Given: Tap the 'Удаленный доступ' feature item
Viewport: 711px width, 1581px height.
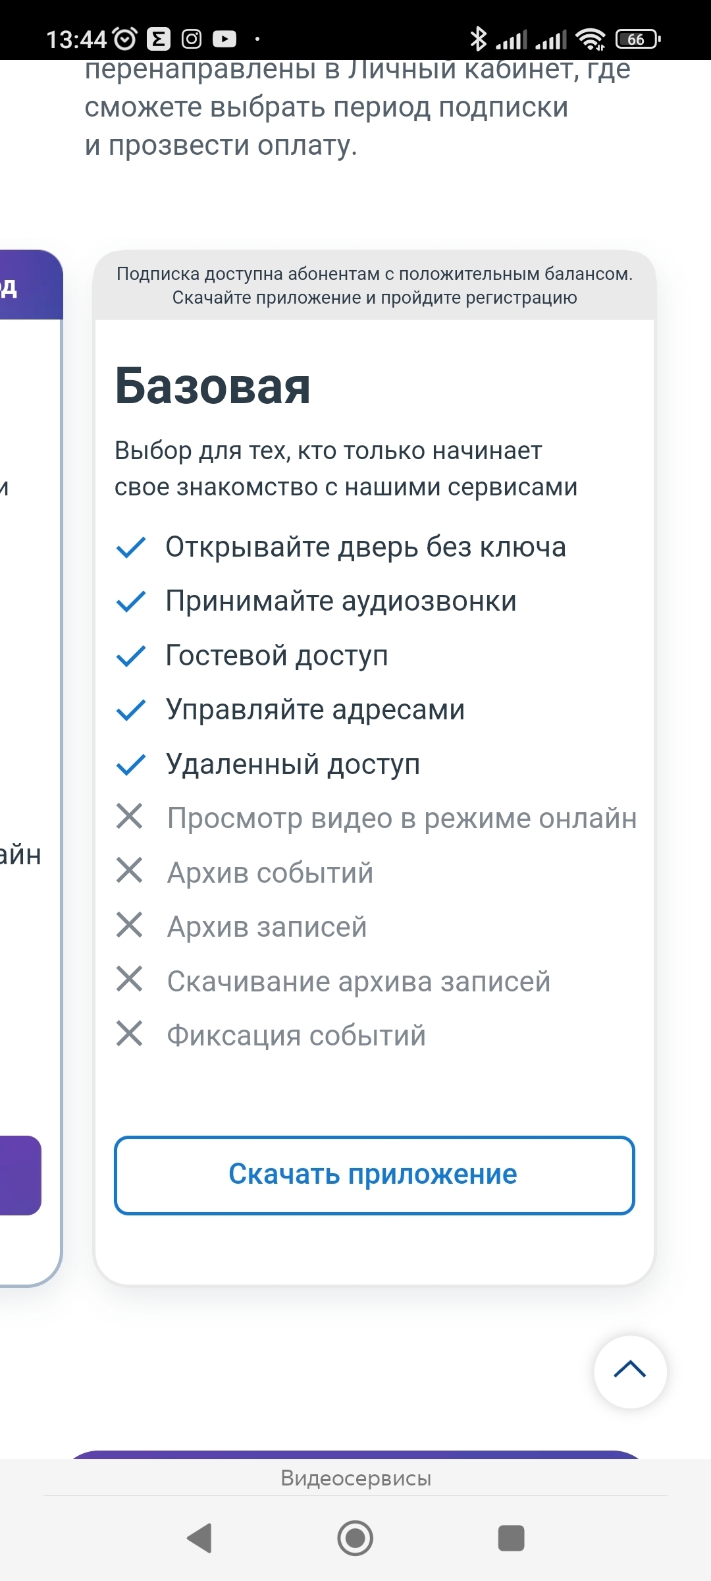Looking at the screenshot, I should click(x=292, y=764).
